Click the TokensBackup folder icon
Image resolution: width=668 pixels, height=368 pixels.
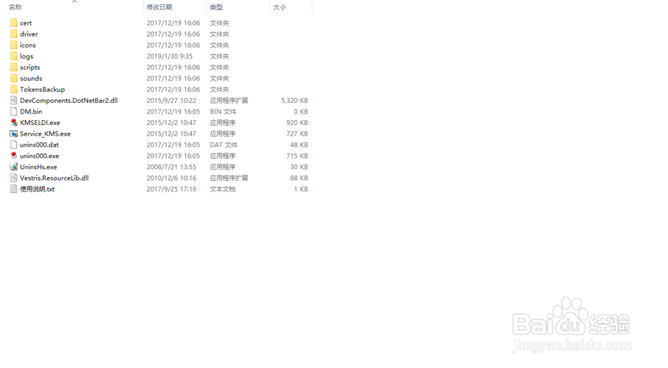[x=13, y=89]
